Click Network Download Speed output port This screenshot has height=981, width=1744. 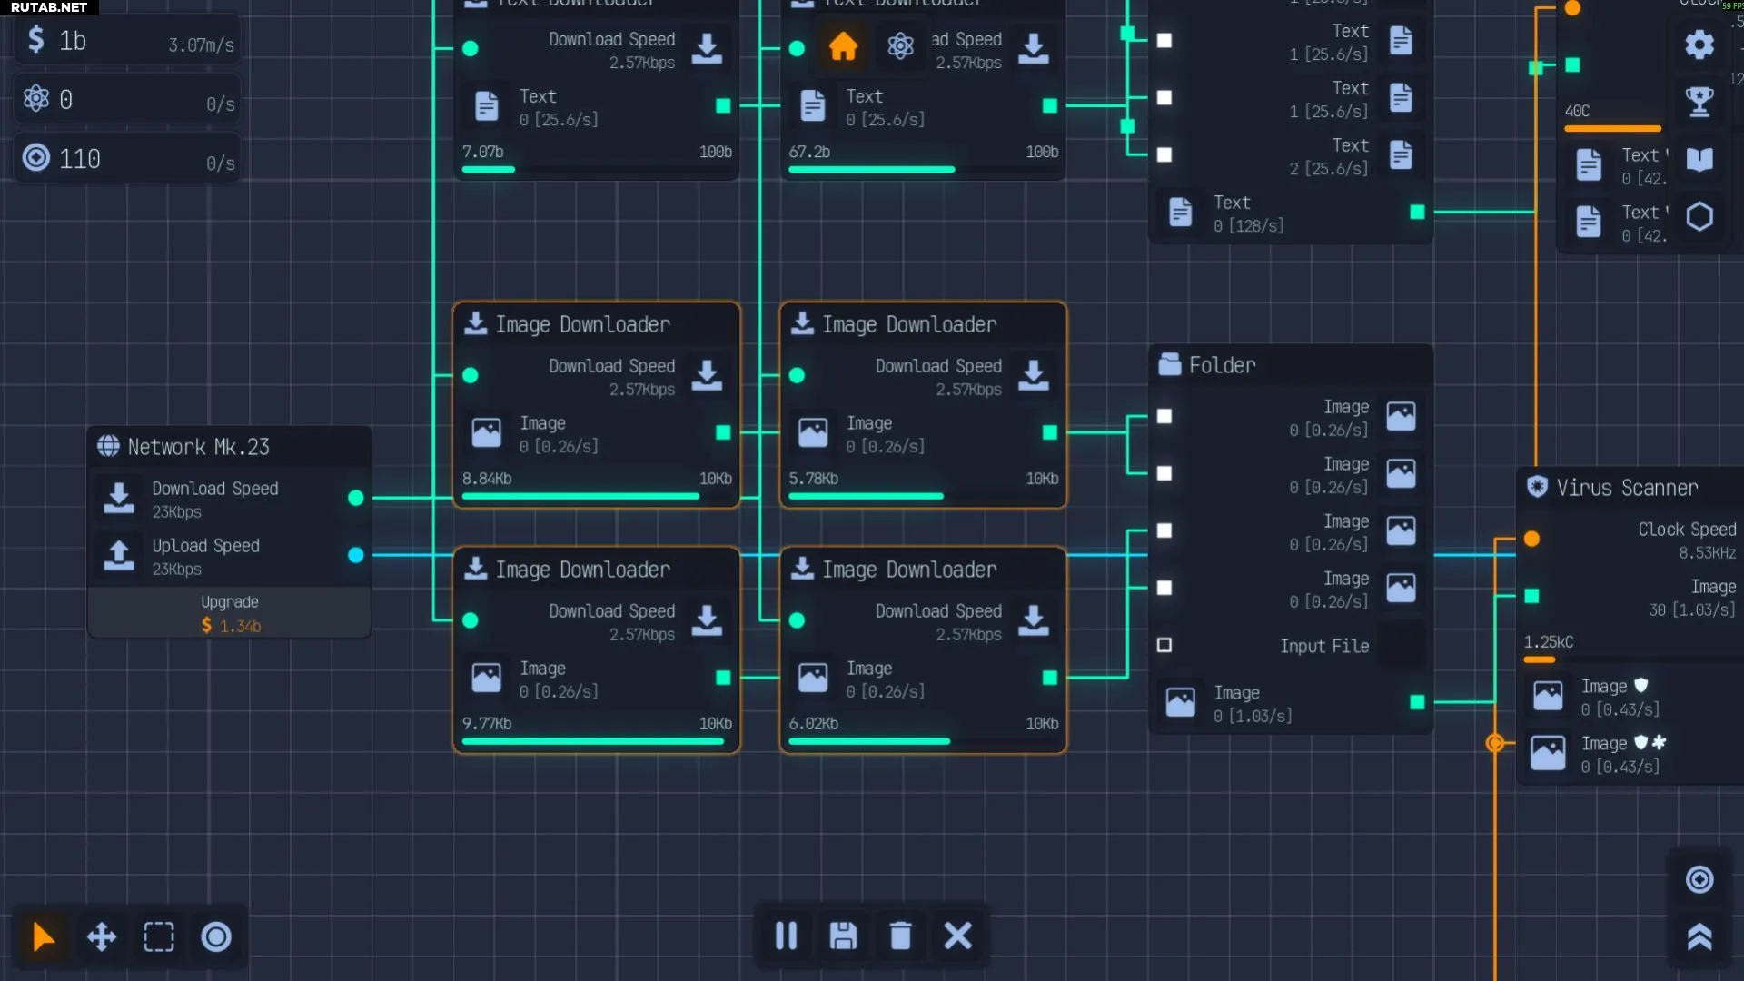(356, 498)
